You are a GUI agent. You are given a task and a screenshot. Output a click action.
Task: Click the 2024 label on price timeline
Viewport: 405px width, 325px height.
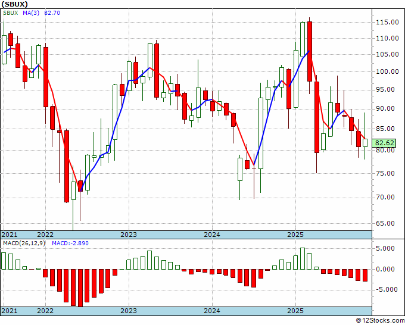(x=212, y=235)
